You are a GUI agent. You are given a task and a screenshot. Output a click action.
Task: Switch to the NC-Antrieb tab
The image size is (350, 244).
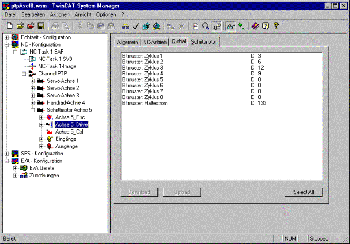pos(155,42)
